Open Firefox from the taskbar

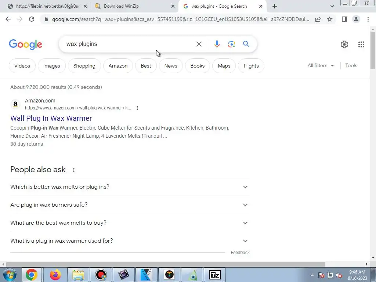(55, 275)
